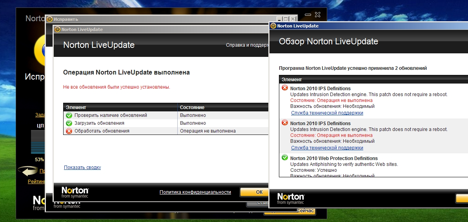The height and width of the screenshot is (222, 468).
Task: Select Norton 2010 Web Protection Definitions entry title
Action: [334, 158]
